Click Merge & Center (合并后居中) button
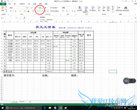Screen dimensions: 137x110 point(55,11)
